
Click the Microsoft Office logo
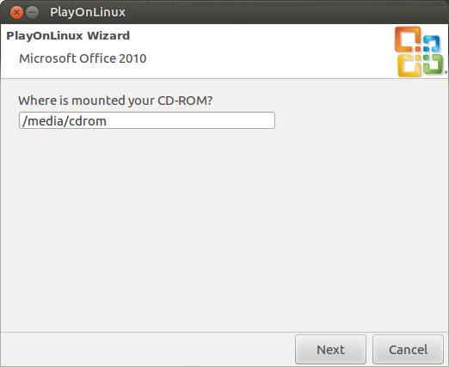pyautogui.click(x=420, y=52)
